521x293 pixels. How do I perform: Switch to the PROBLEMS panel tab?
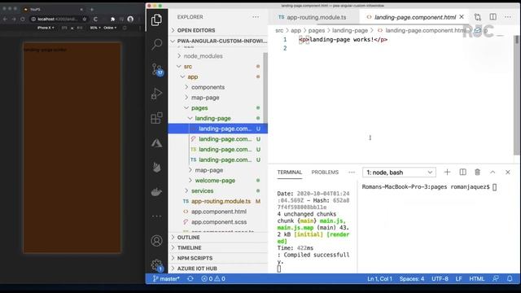325,172
